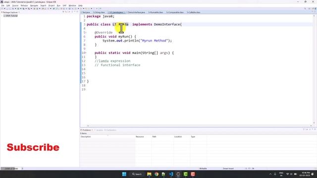Open the Edit menu
This screenshot has width=317, height=178.
pos(8,5)
